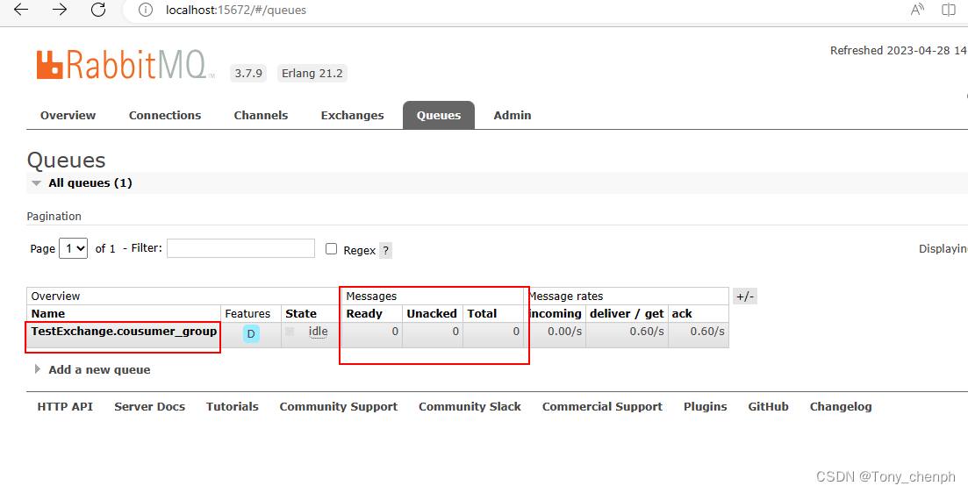Sort by the deliver / get column header
This screenshot has height=493, width=968.
pos(627,313)
